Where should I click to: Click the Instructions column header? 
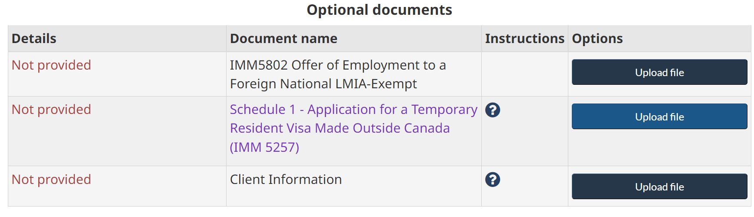pos(524,39)
